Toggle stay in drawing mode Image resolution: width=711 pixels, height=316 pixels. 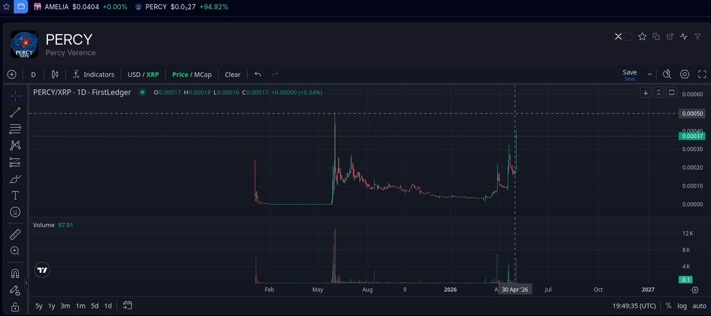tap(15, 290)
